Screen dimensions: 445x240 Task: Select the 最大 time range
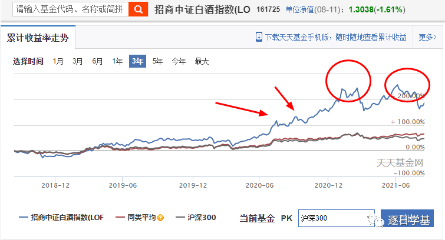[202, 61]
